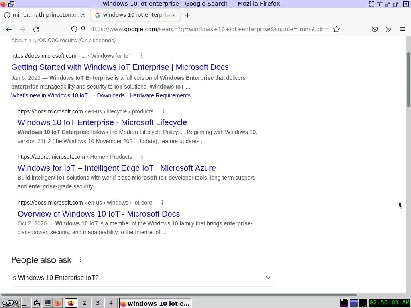Open the Downloads sitelink

coord(111,95)
